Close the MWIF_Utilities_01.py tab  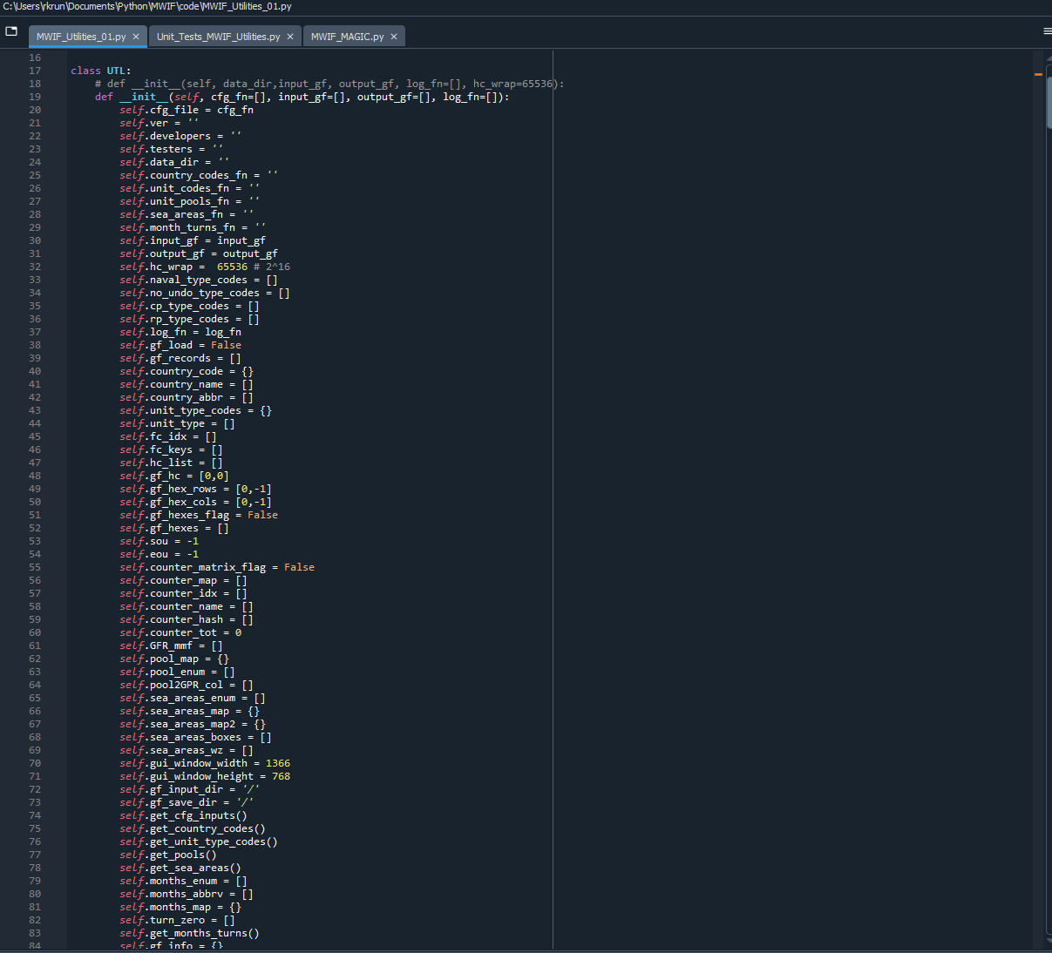[x=136, y=37]
